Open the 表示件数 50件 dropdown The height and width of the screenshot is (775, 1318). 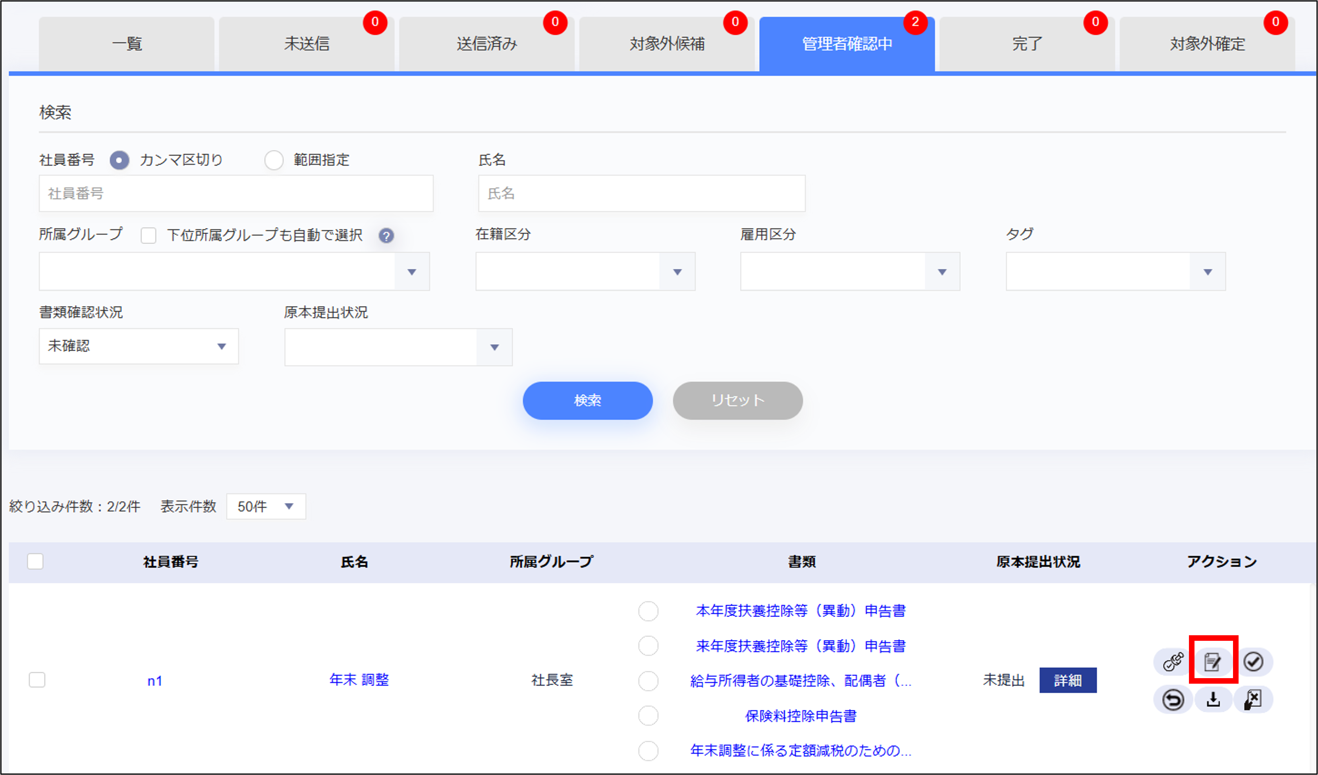click(x=266, y=506)
